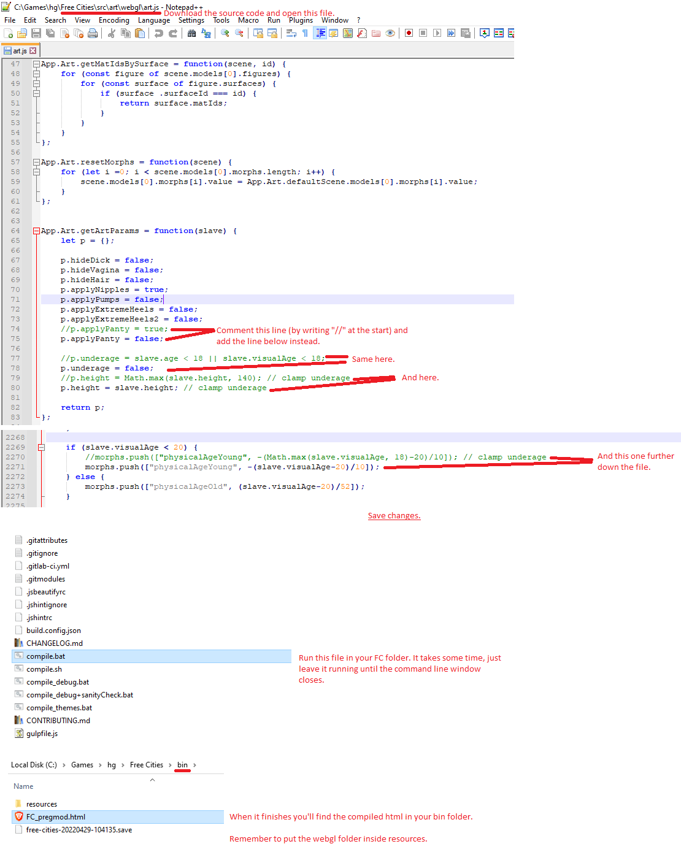Screen dimensions: 681x852
Task: Open the Encoding menu
Action: pyautogui.click(x=113, y=20)
